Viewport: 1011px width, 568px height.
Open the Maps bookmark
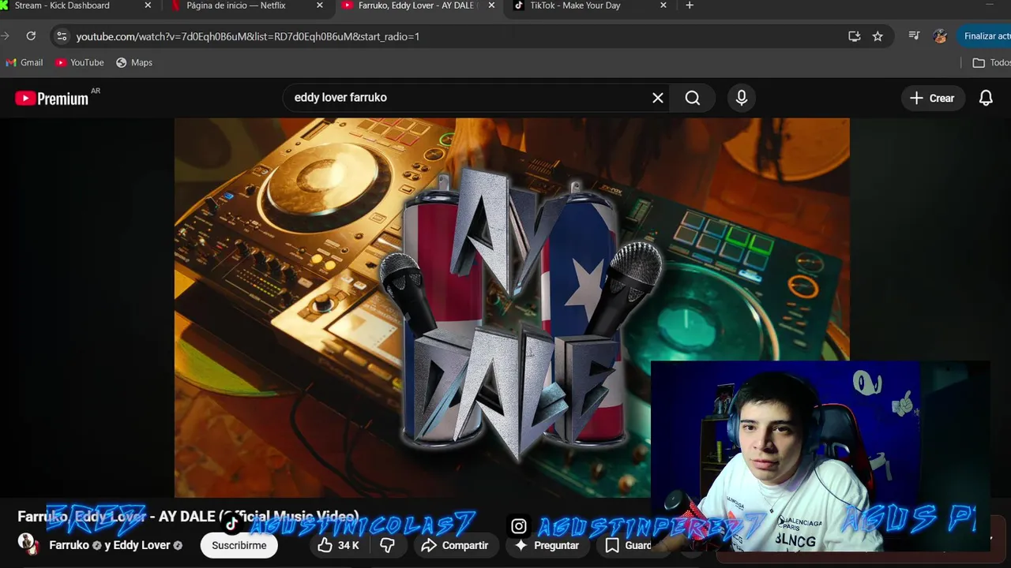tap(134, 62)
